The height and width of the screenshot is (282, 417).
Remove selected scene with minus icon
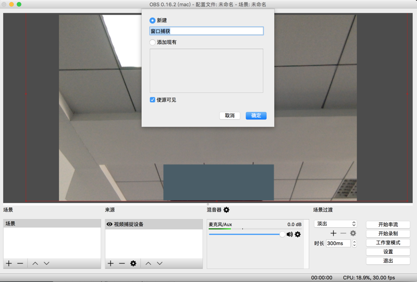coord(20,263)
